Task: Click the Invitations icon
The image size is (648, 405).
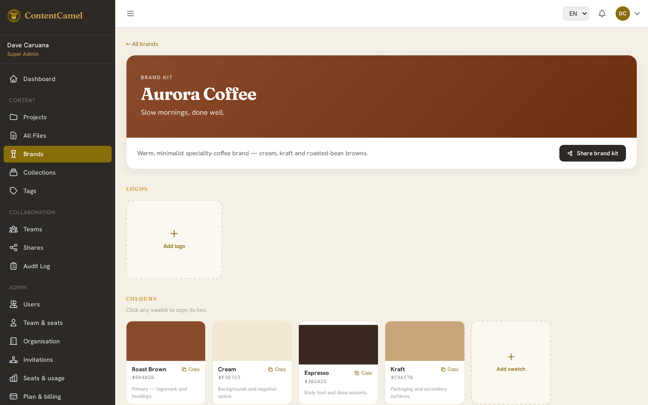Action: point(13,360)
